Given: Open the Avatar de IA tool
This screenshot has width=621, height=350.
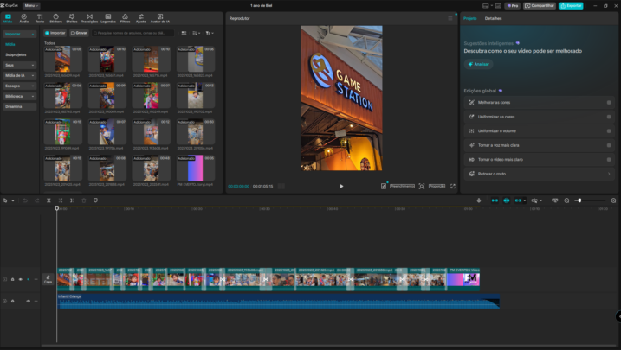Looking at the screenshot, I should click(160, 17).
